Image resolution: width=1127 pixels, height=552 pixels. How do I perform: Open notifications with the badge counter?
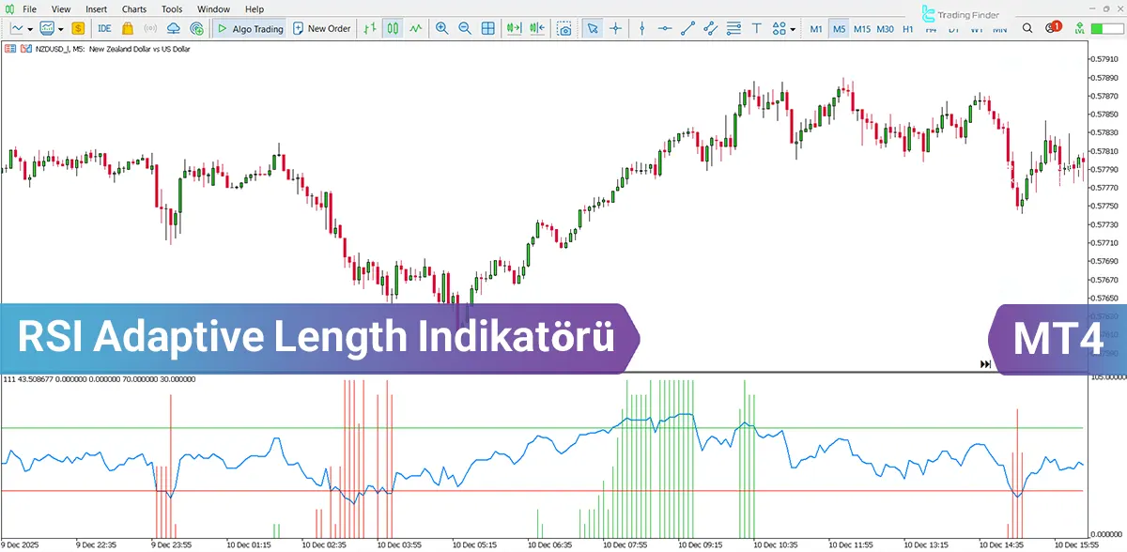[x=1051, y=29]
